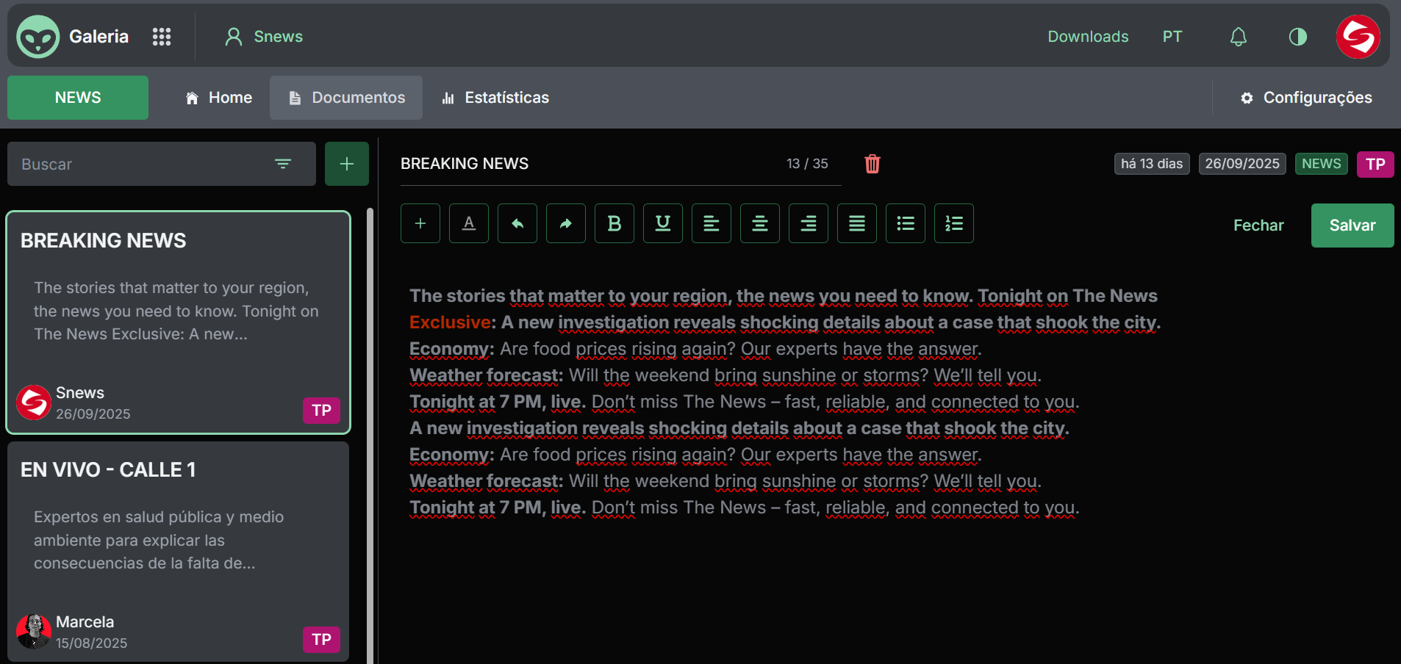Save the document with Salvar
This screenshot has width=1401, height=664.
[x=1352, y=225]
